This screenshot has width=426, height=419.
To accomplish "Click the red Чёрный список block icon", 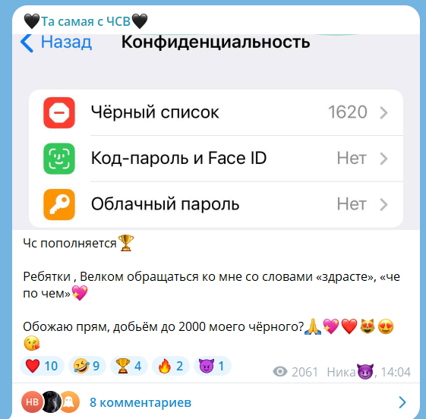I will pyautogui.click(x=59, y=112).
